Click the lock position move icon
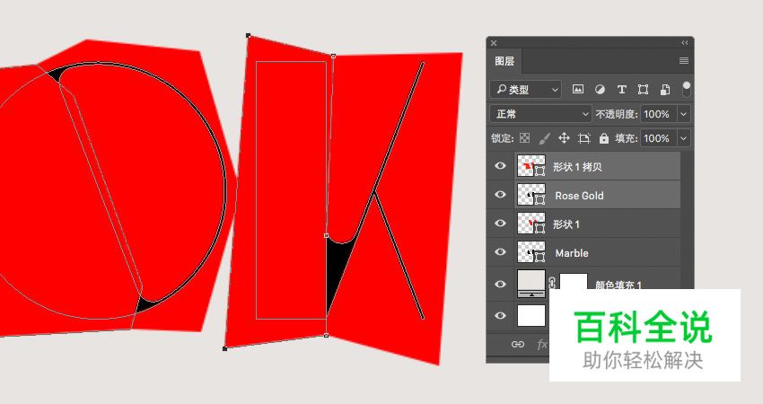 pyautogui.click(x=565, y=138)
